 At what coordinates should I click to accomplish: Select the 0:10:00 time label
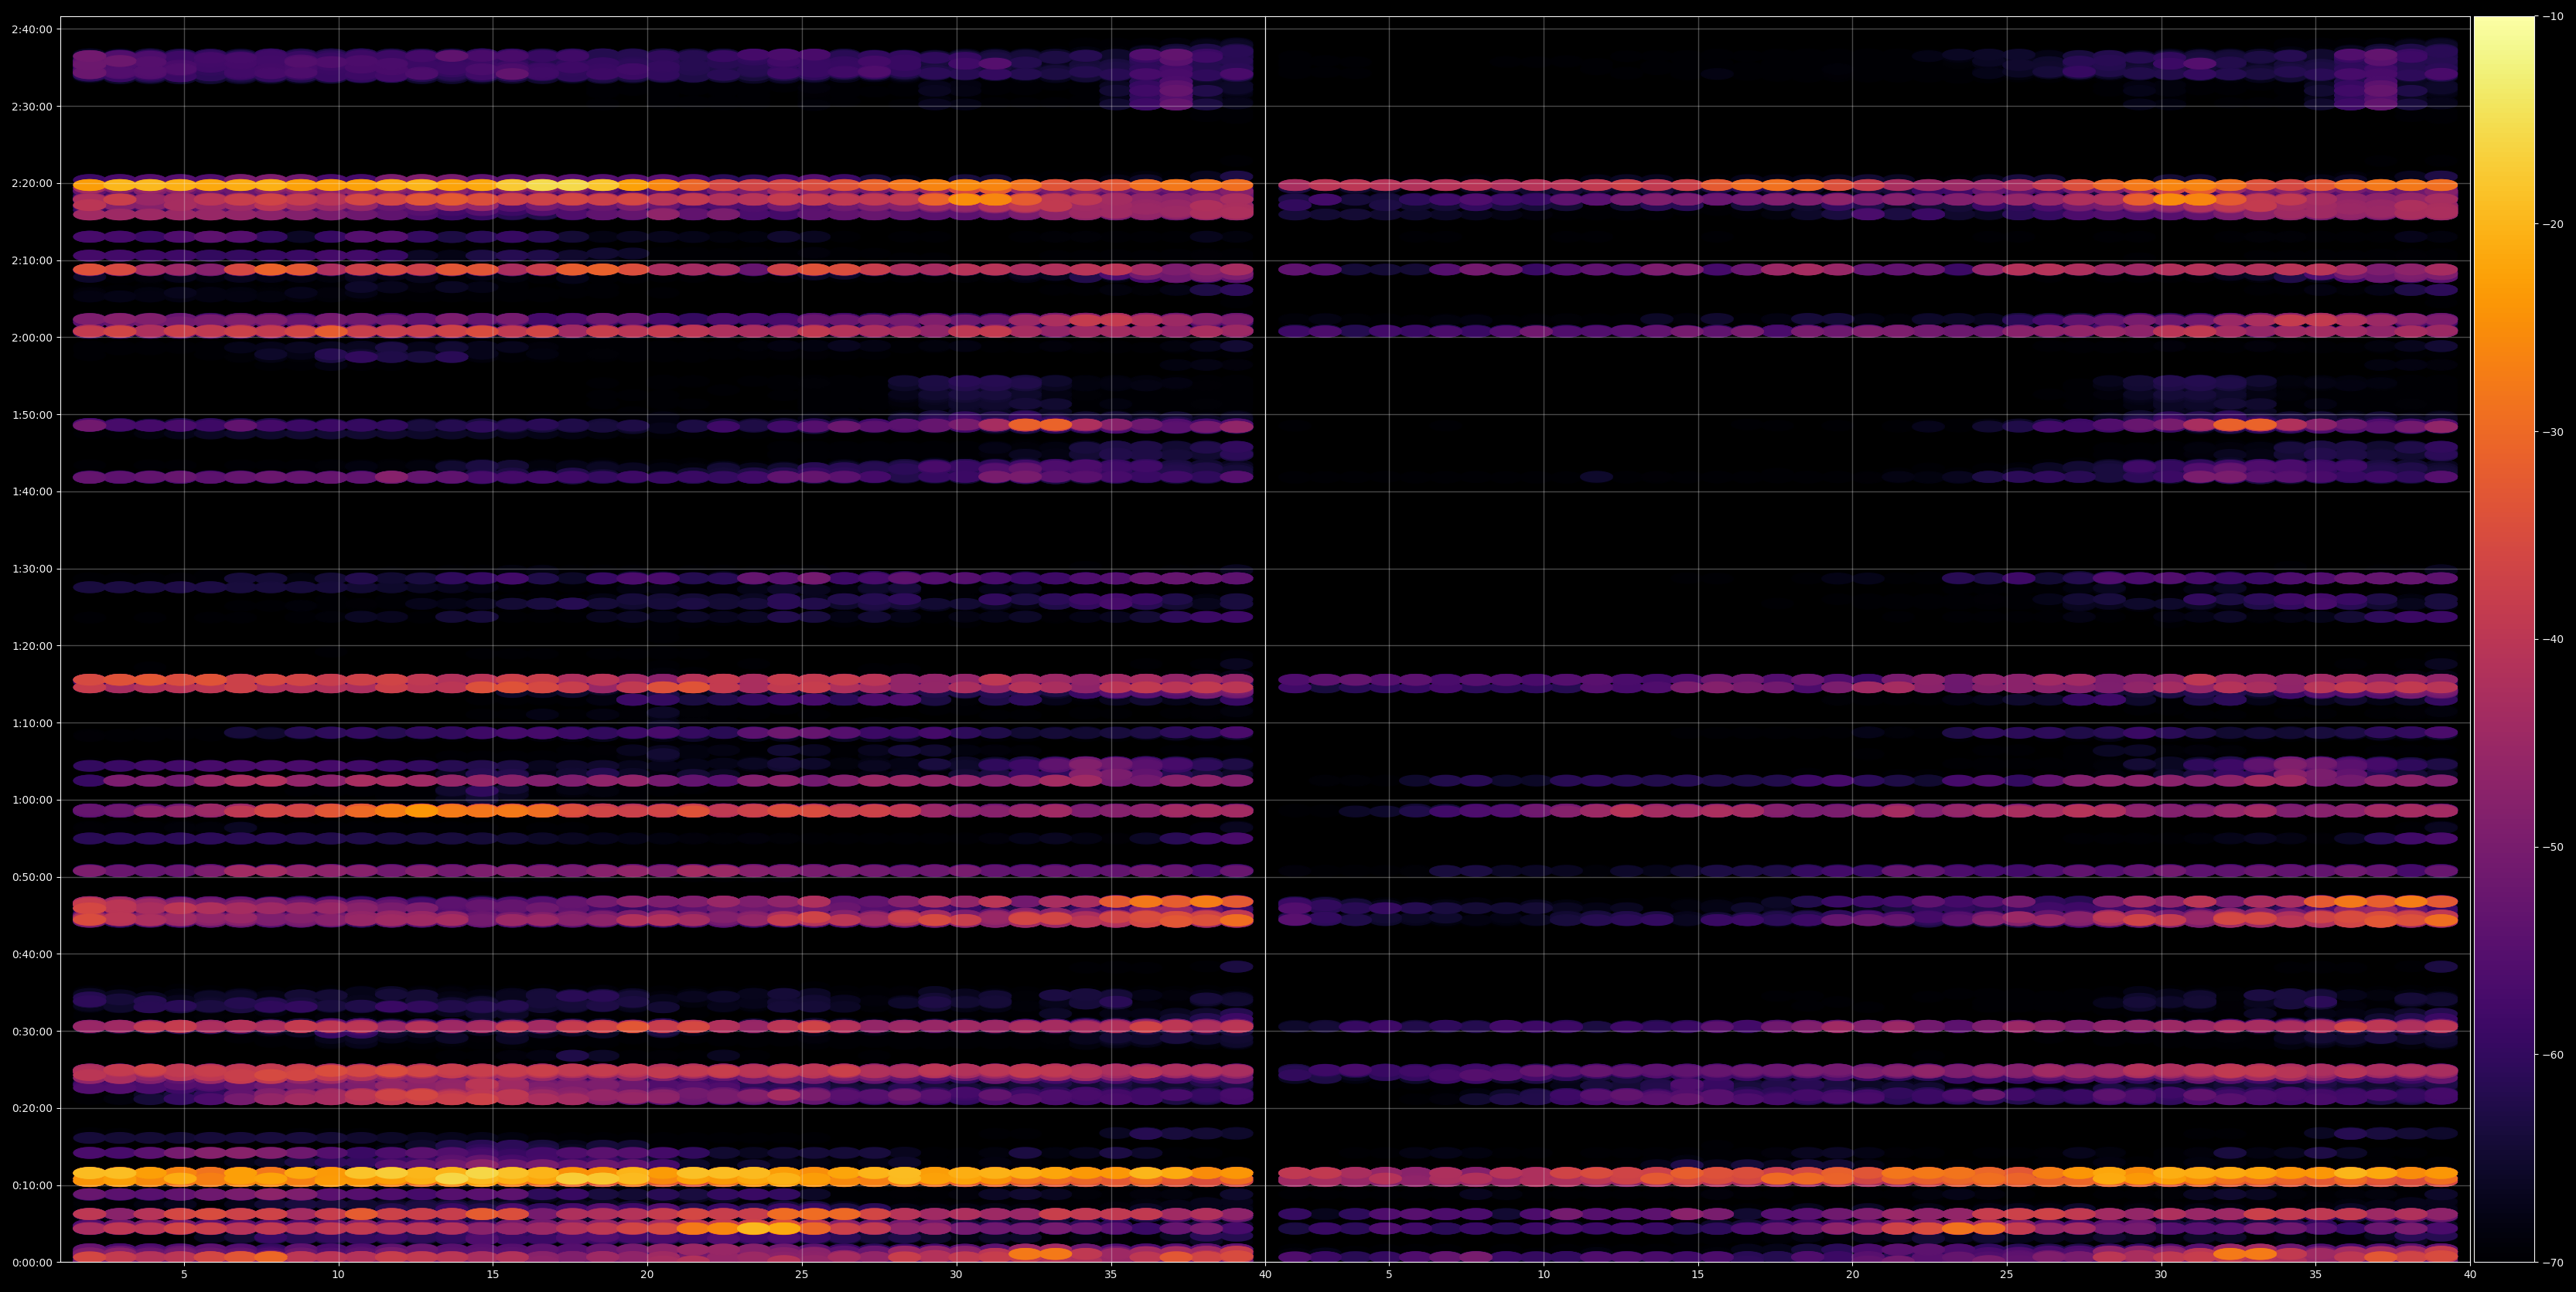tap(32, 1185)
